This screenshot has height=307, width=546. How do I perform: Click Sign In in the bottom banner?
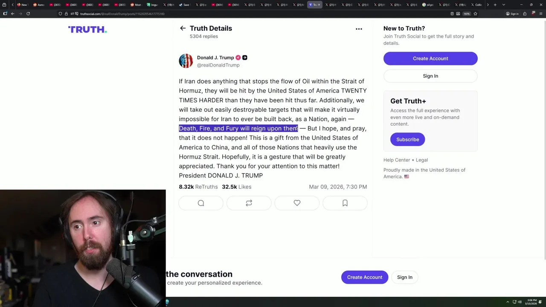[405, 277]
